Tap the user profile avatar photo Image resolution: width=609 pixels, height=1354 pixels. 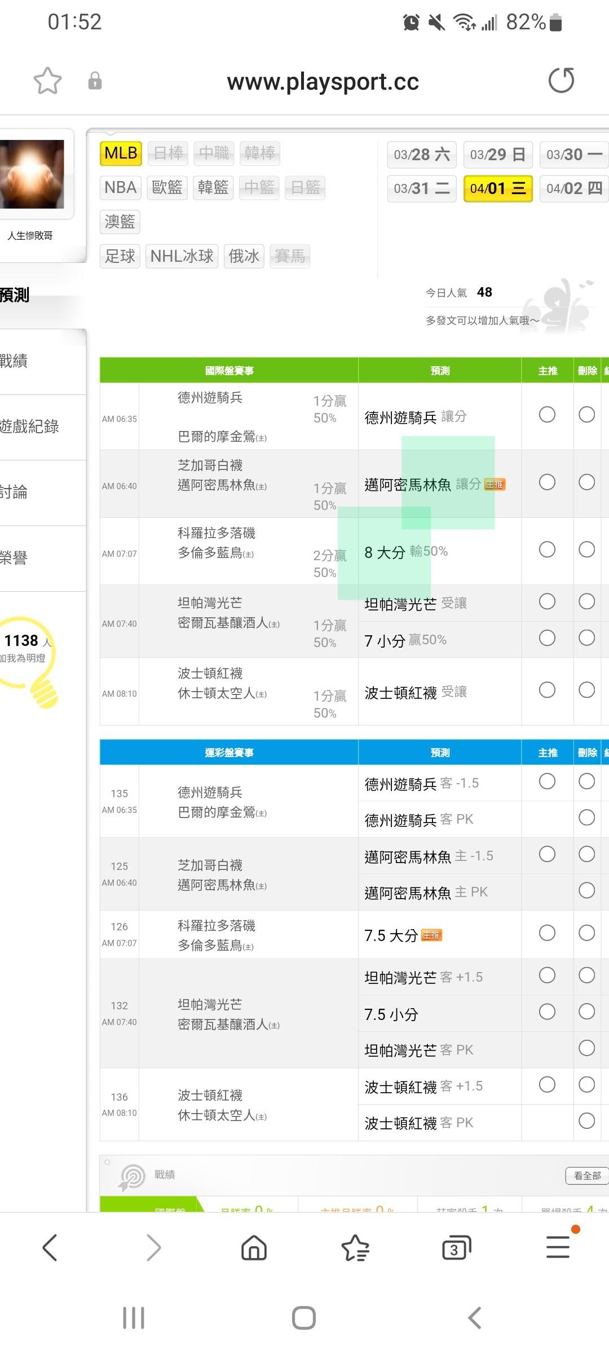32,174
